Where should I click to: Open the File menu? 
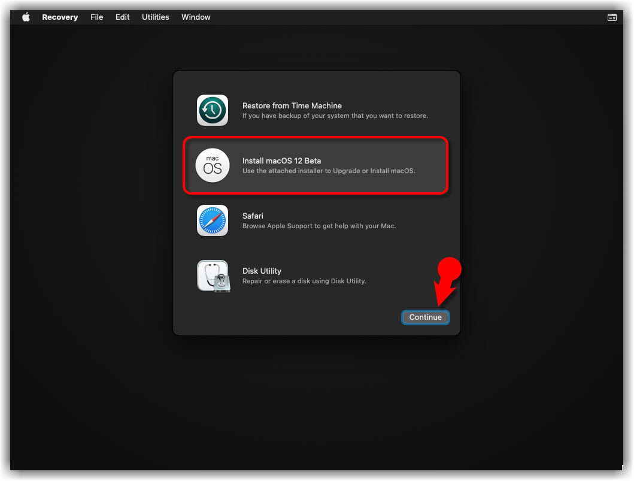[96, 17]
